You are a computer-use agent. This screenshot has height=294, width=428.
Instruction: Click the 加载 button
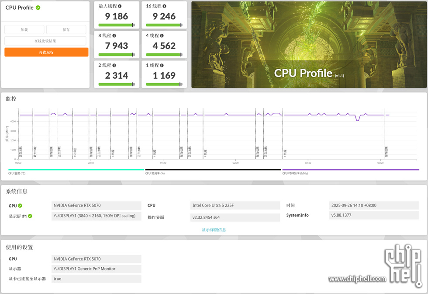coord(24,30)
